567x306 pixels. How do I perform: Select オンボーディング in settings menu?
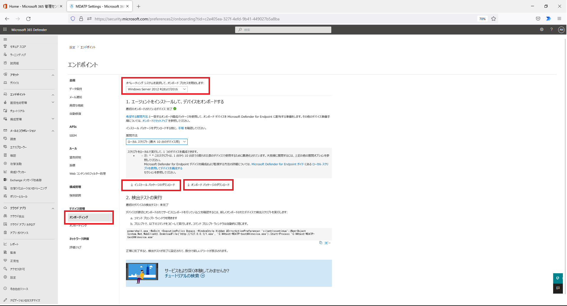pyautogui.click(x=90, y=217)
